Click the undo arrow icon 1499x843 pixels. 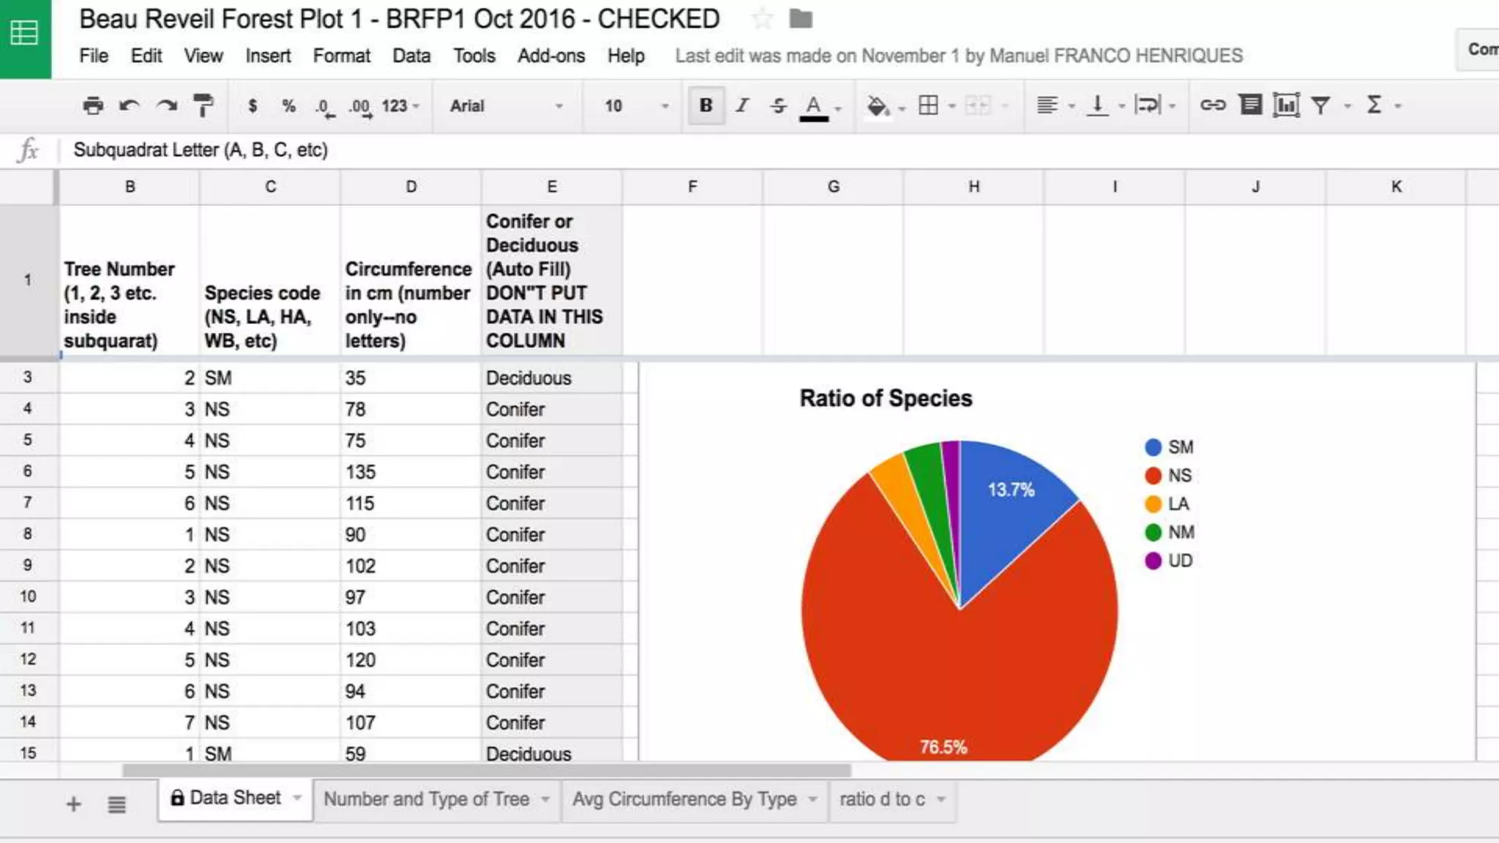click(130, 106)
